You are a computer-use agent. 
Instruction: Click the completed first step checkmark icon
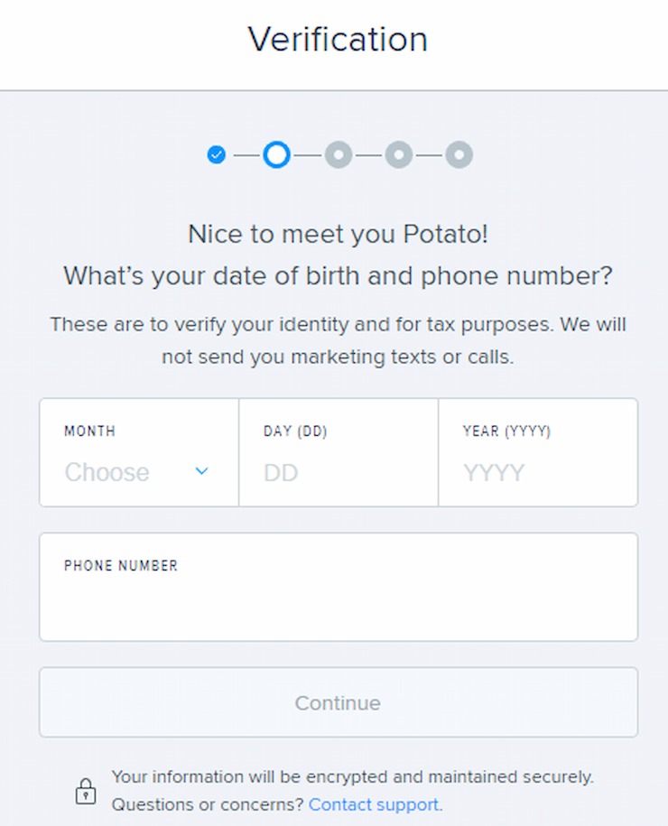tap(216, 155)
